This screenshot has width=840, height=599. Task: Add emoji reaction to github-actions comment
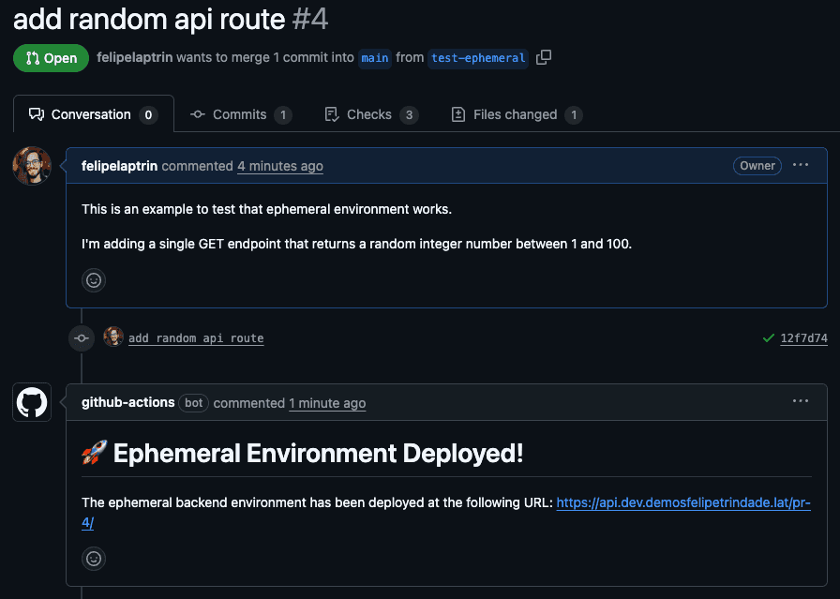click(x=94, y=559)
